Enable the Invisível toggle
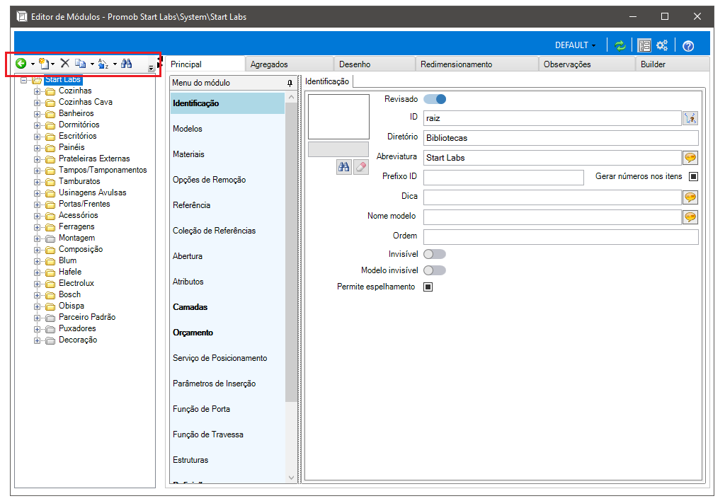725x501 pixels. tap(435, 254)
